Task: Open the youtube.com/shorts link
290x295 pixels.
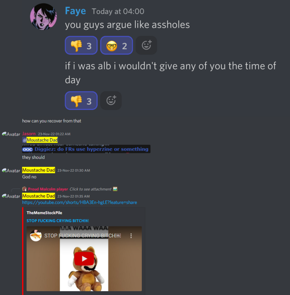Action: click(x=80, y=203)
